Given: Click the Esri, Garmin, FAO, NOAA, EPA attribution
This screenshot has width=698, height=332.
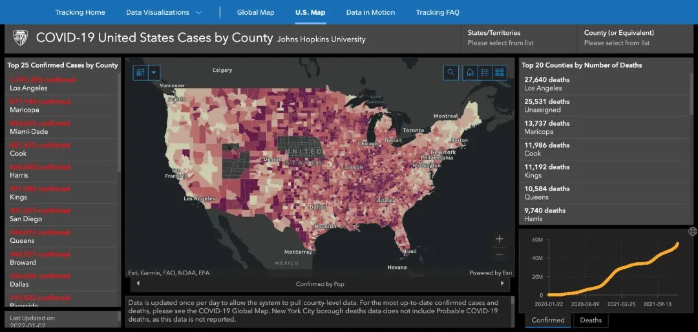Looking at the screenshot, I should click(x=169, y=273).
